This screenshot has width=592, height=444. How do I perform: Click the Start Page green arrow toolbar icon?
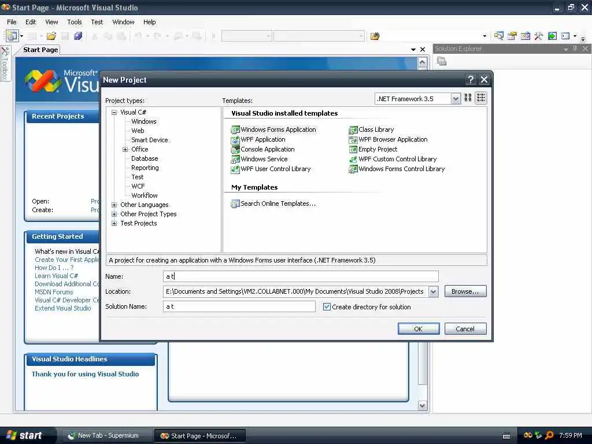click(x=552, y=36)
